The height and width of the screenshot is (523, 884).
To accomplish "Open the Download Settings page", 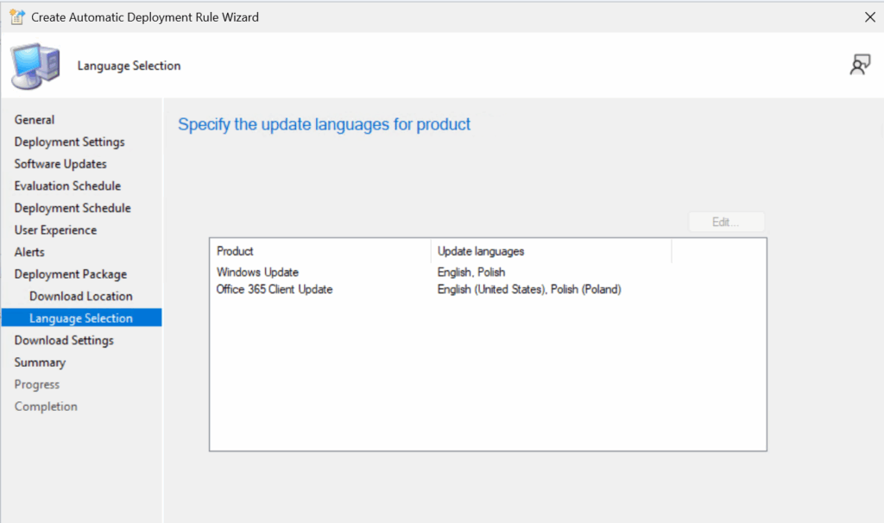I will pyautogui.click(x=64, y=340).
